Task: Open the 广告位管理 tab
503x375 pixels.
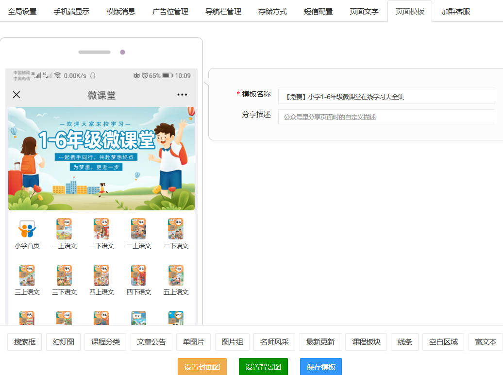Action: point(170,12)
